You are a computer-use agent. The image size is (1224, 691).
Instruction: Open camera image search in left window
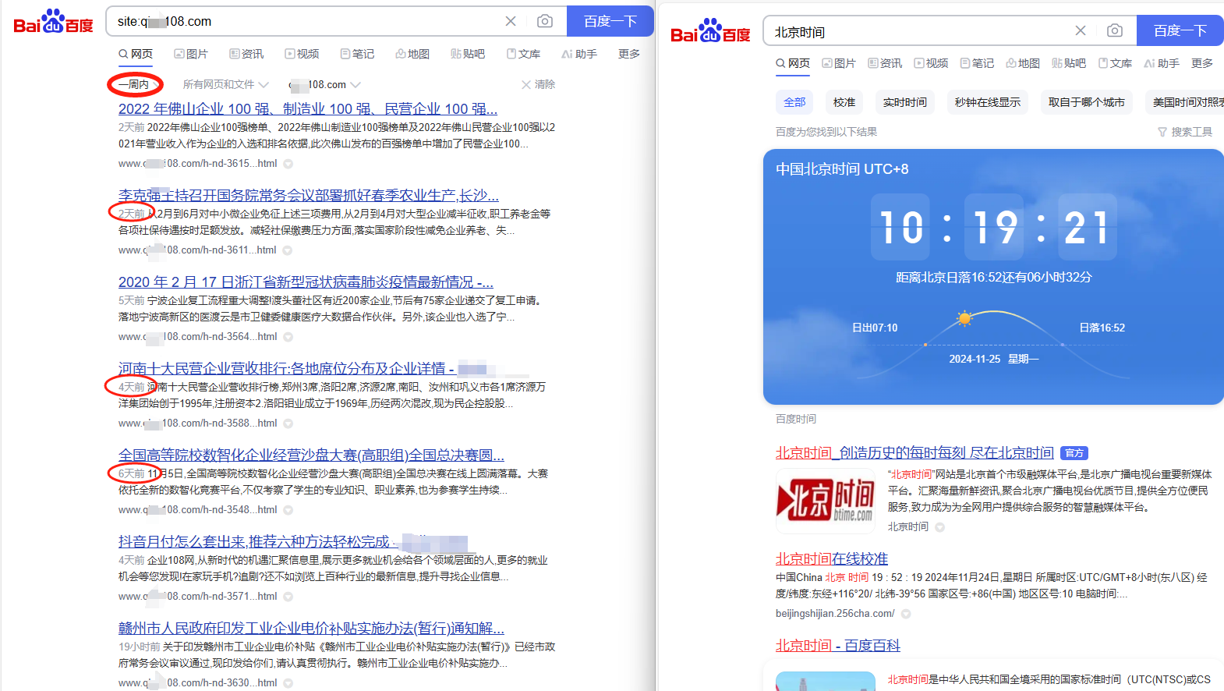[x=545, y=21]
